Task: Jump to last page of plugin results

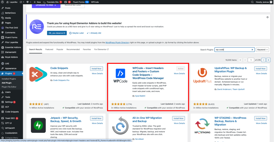Action: (x=268, y=60)
